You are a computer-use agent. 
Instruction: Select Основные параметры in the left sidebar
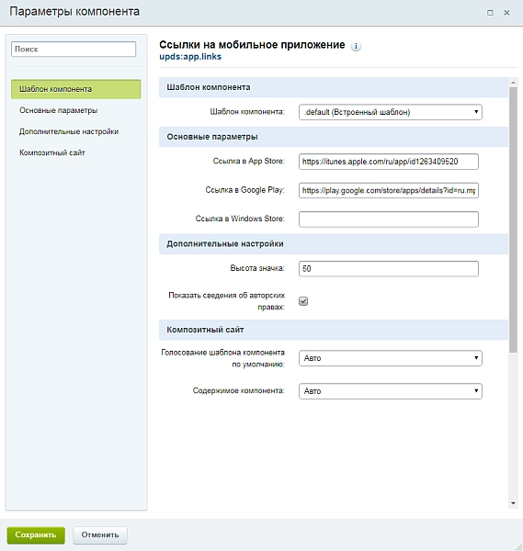59,110
